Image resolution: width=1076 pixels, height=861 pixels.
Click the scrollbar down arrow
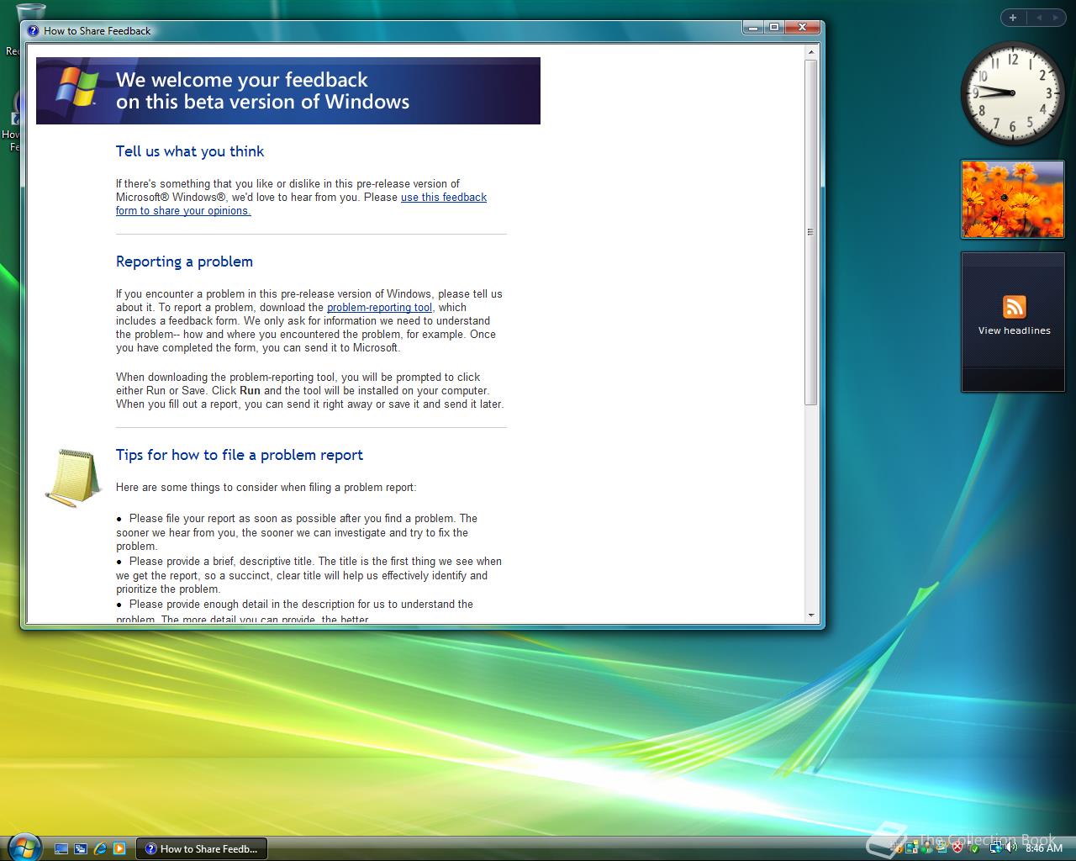coord(810,615)
